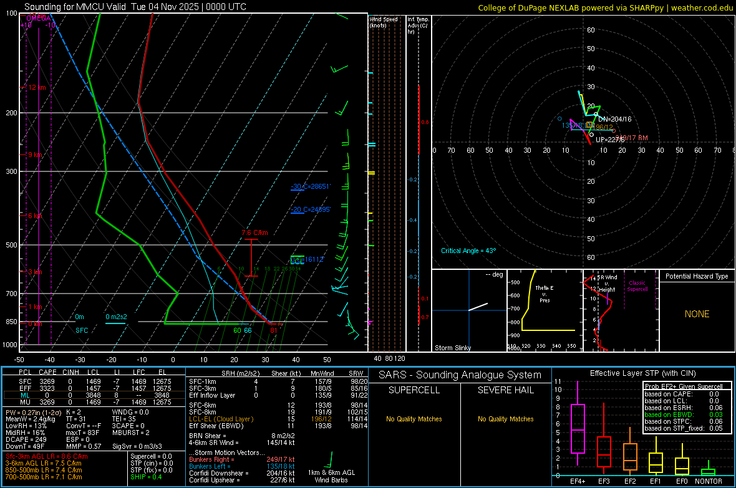Click the NONTOR axis label

[x=709, y=481]
